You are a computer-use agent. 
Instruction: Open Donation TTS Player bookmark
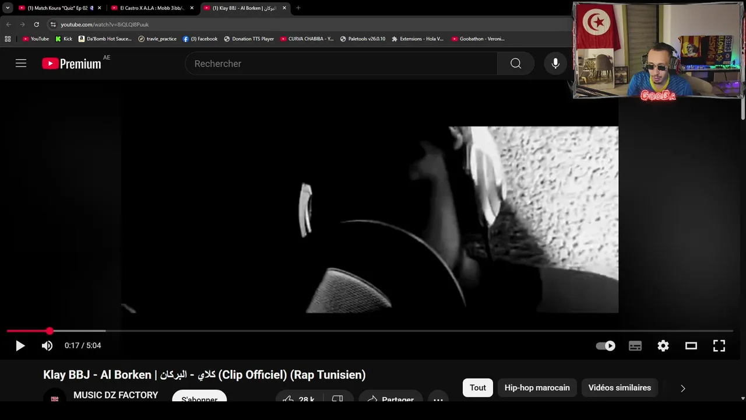coord(249,39)
